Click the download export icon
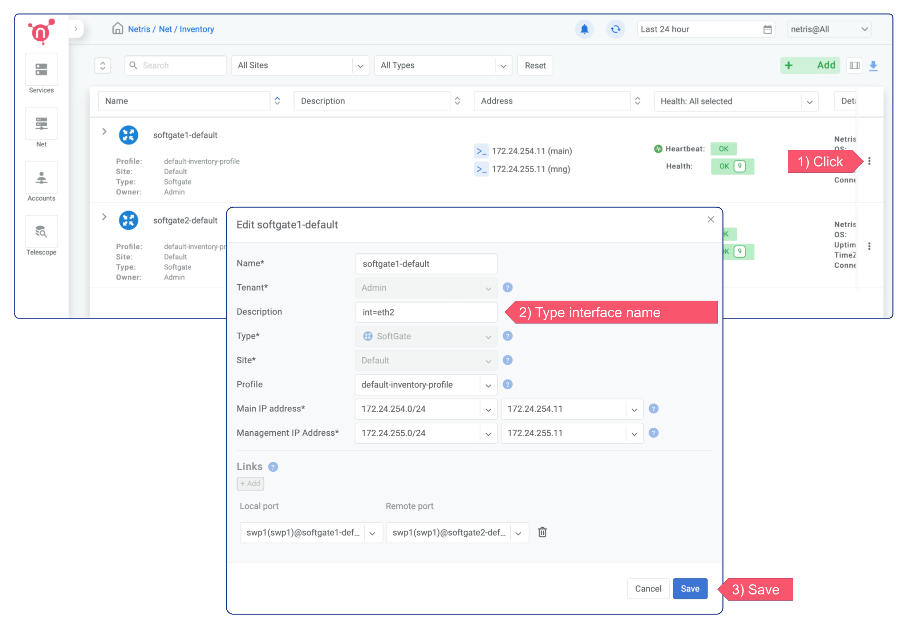Viewport: 908px width, 630px height. tap(873, 65)
